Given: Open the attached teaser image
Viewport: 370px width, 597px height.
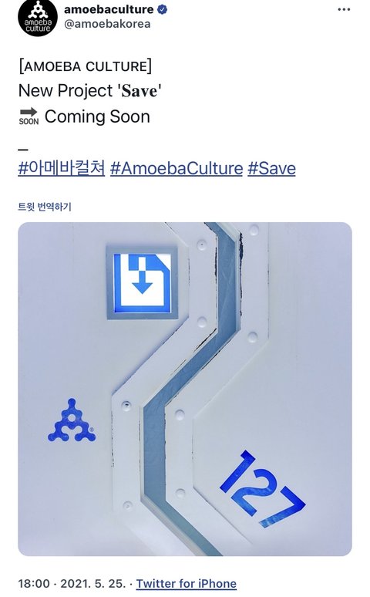Looking at the screenshot, I should coord(185,389).
